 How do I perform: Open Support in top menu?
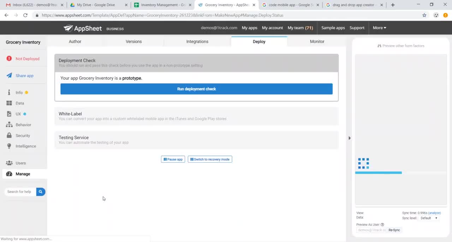click(357, 28)
